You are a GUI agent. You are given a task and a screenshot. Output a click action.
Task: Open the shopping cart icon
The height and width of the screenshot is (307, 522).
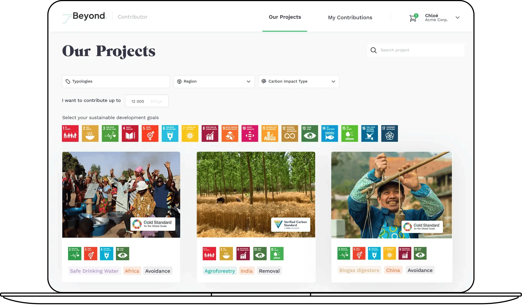(413, 18)
